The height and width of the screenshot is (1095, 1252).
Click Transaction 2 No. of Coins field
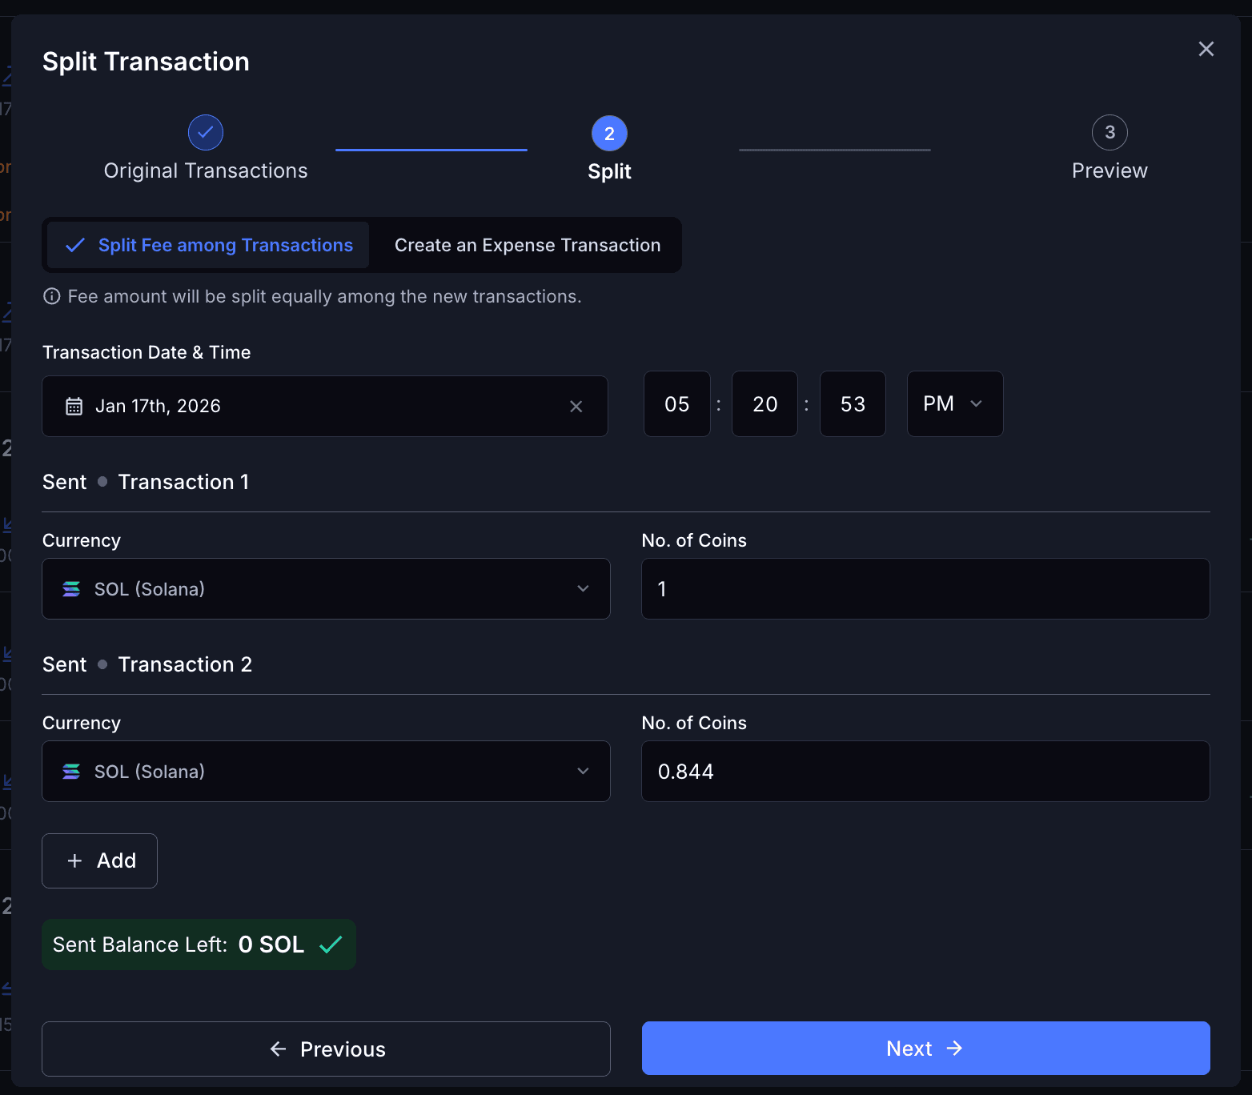click(925, 771)
